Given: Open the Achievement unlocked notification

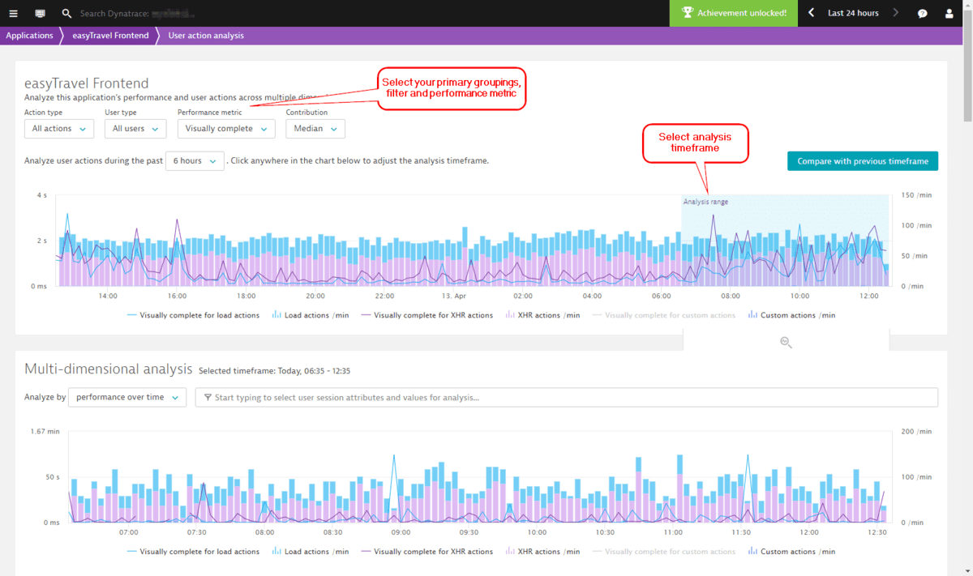Looking at the screenshot, I should point(733,13).
